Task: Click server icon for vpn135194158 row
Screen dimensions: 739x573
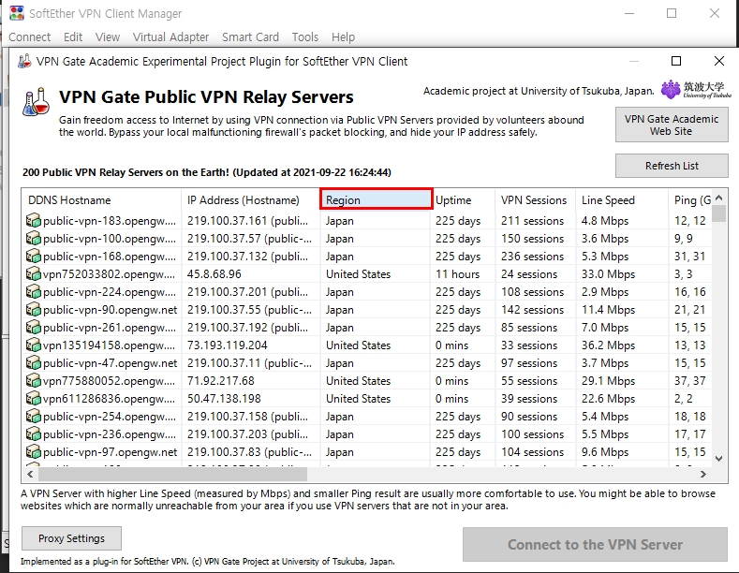Action: pos(34,345)
